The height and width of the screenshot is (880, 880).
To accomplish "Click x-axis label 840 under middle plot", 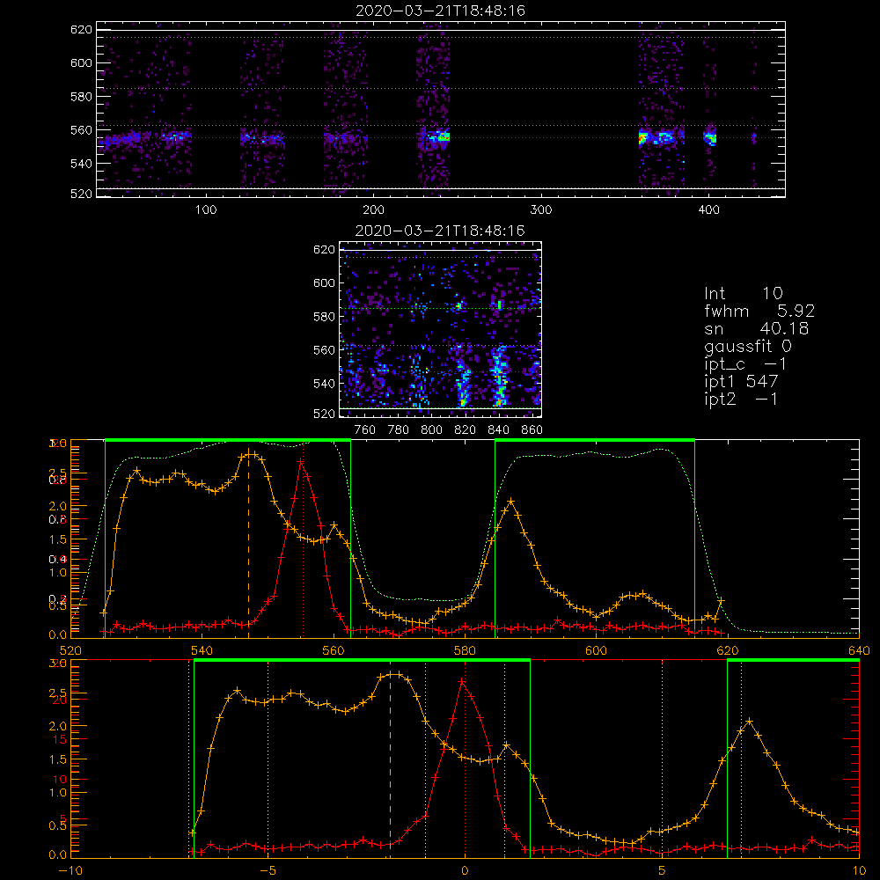I will [498, 430].
